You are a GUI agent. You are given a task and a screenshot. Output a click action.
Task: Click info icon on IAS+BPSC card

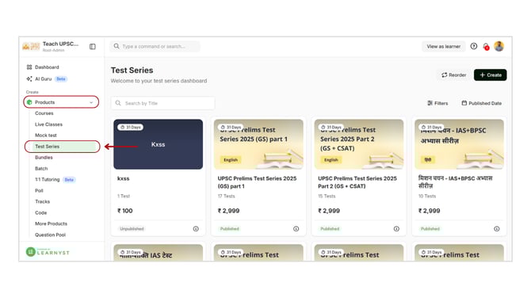pos(496,228)
